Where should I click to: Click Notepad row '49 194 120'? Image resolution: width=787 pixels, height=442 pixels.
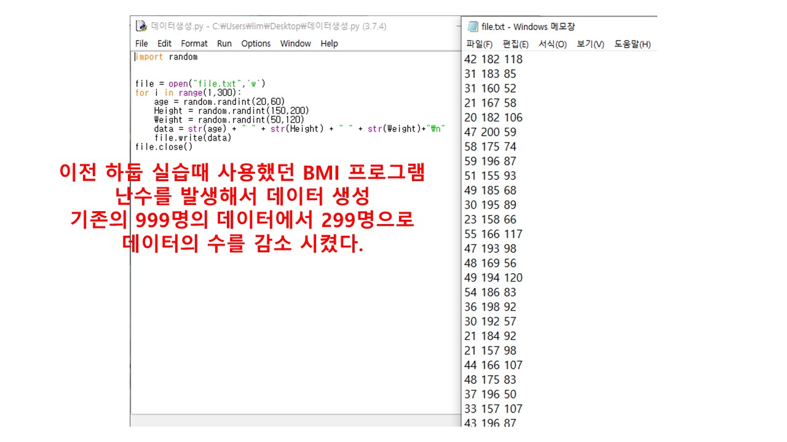493,277
